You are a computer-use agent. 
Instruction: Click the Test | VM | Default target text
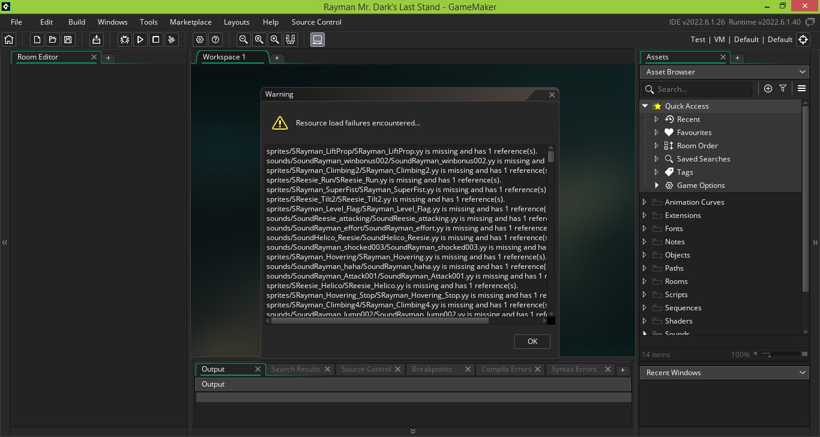pyautogui.click(x=742, y=40)
